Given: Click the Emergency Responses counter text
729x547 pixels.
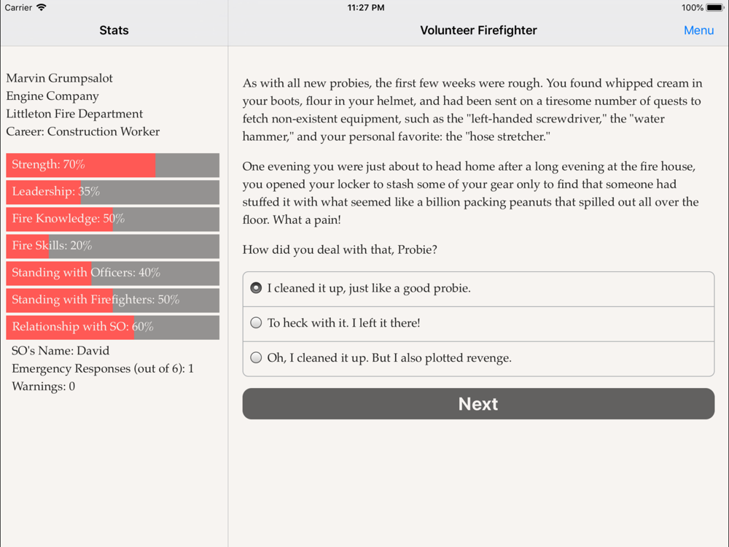Looking at the screenshot, I should coord(103,368).
